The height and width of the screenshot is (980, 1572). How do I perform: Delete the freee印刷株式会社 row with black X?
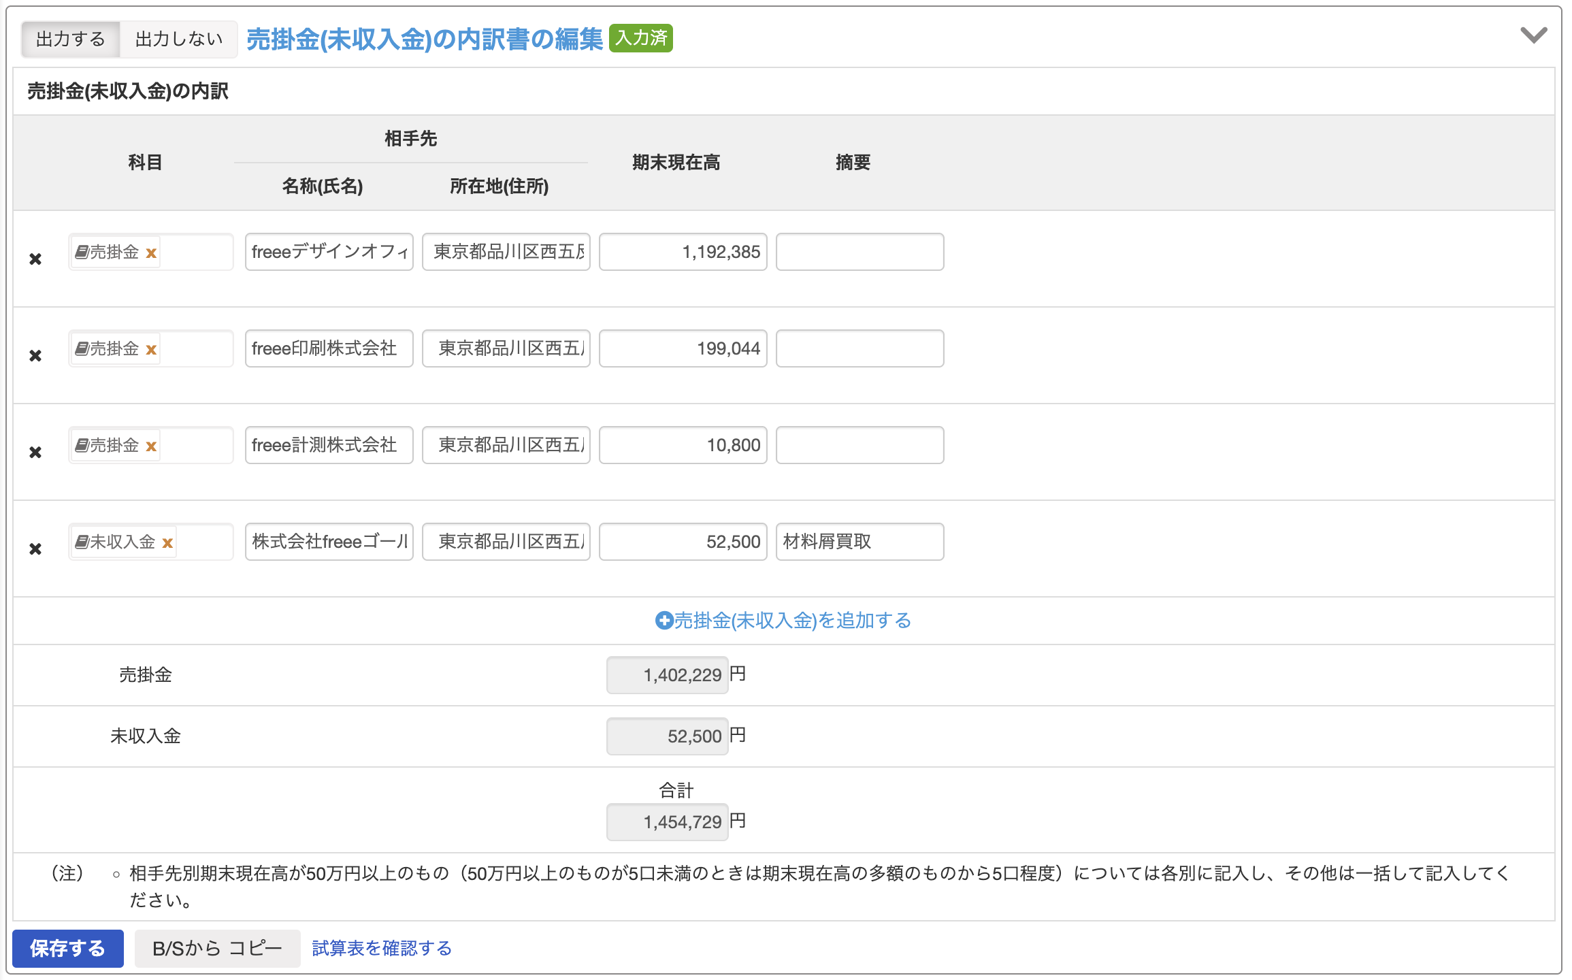(35, 356)
